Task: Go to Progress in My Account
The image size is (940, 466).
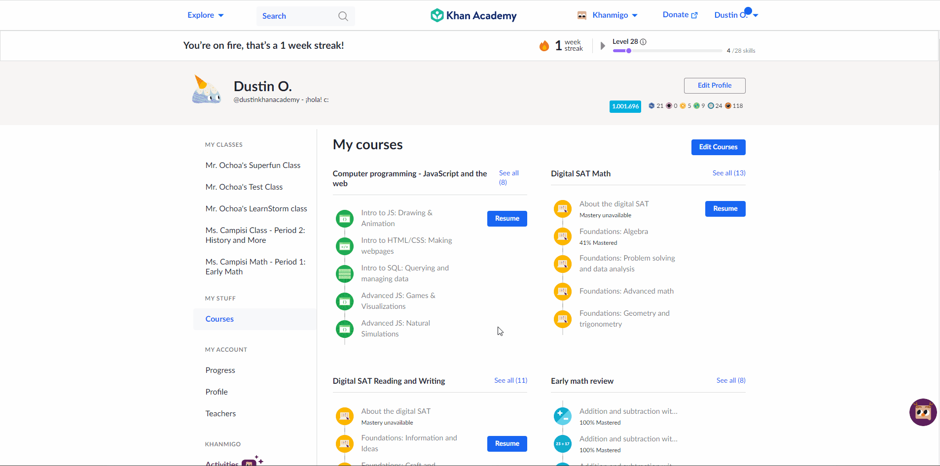Action: 220,370
